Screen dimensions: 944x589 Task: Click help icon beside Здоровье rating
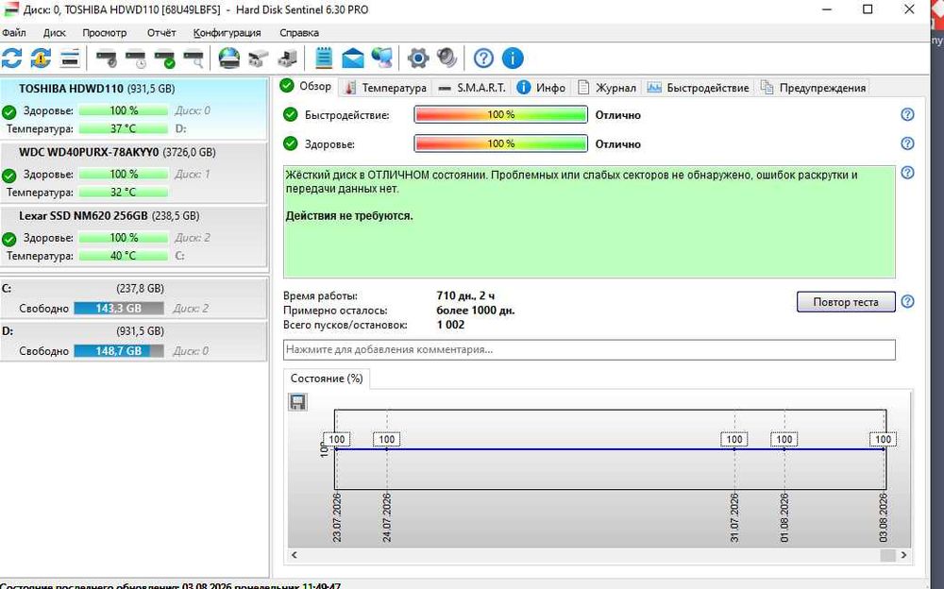[907, 143]
